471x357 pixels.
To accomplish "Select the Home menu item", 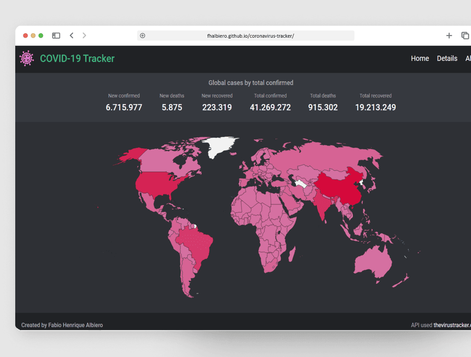I will (x=420, y=58).
